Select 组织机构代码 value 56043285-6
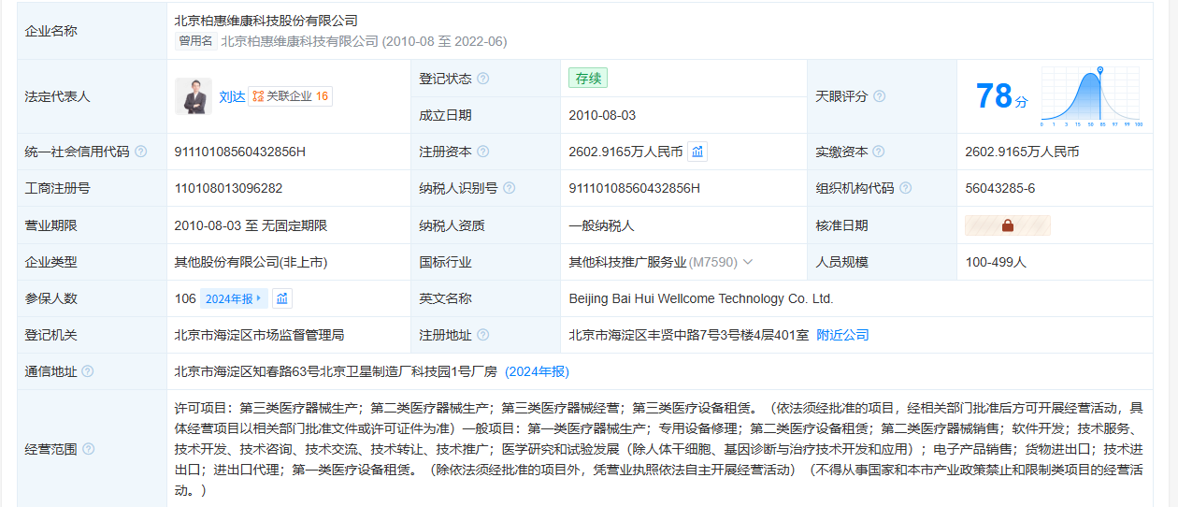 coord(1000,188)
